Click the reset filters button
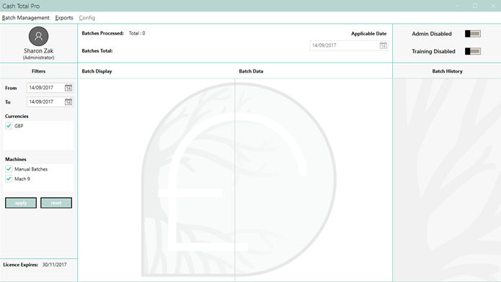The width and height of the screenshot is (501, 282). [x=56, y=203]
